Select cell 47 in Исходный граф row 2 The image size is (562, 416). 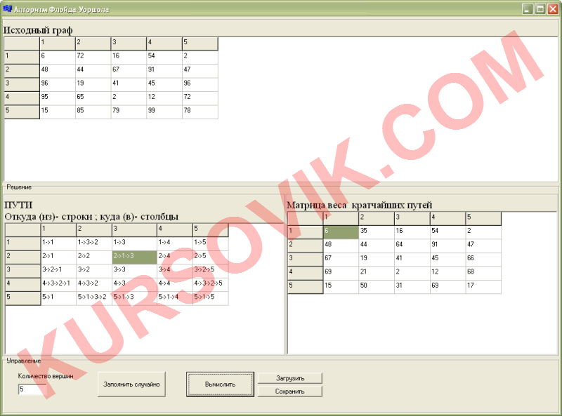[x=200, y=71]
